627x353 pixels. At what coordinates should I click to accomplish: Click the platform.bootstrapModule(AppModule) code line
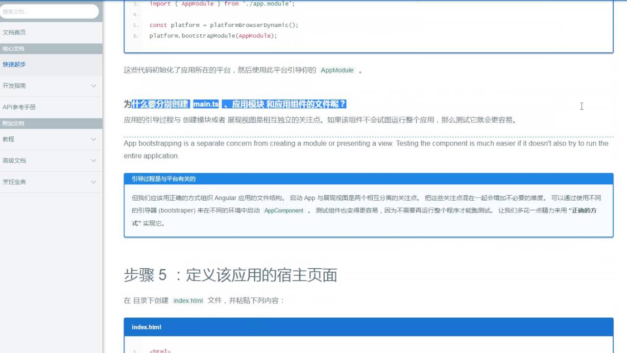pyautogui.click(x=213, y=36)
